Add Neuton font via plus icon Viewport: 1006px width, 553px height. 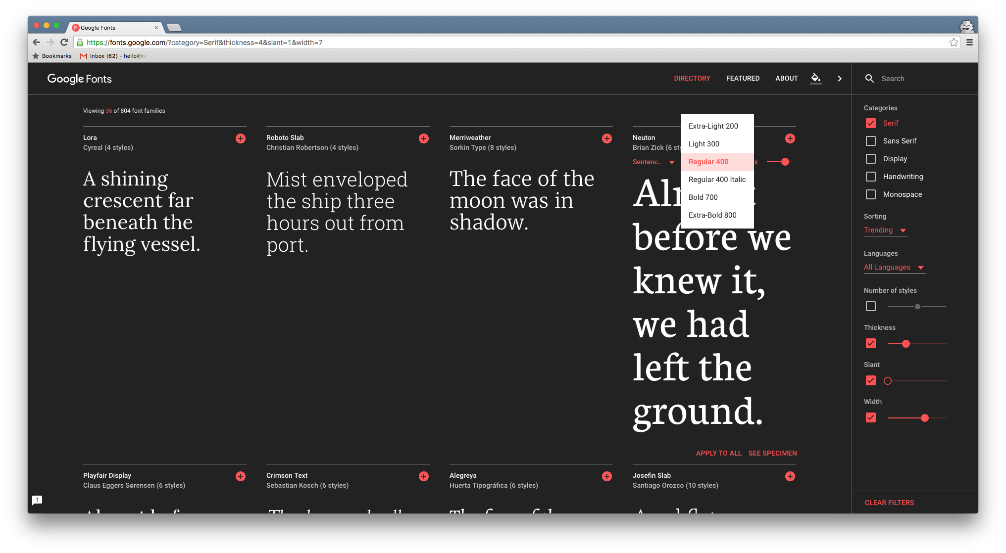coord(790,138)
